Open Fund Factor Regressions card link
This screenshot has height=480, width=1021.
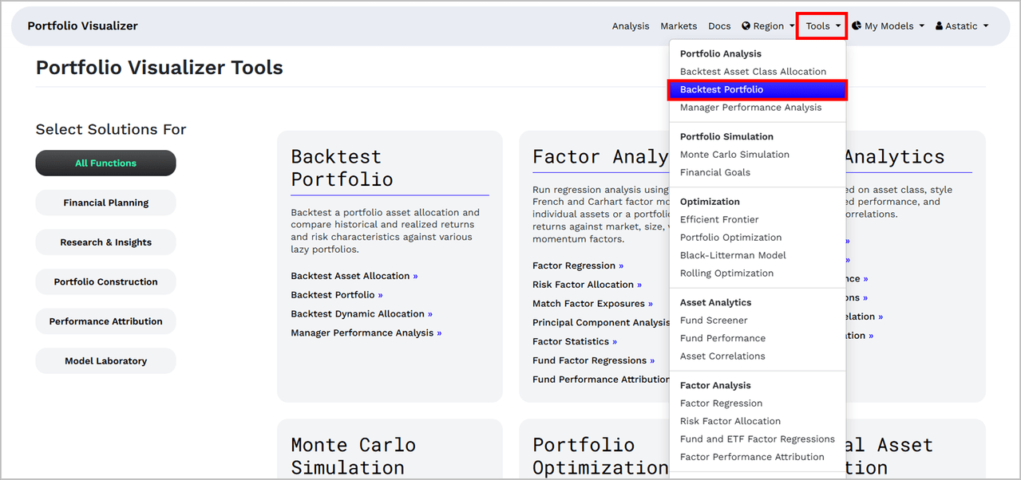tap(593, 360)
